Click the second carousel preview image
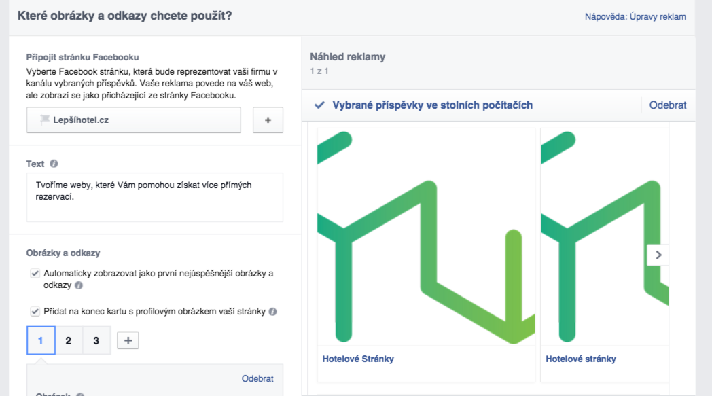The image size is (712, 396). click(x=605, y=236)
